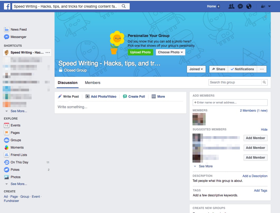Click the Group link under Create
280x213 pixels.
click(x=25, y=197)
